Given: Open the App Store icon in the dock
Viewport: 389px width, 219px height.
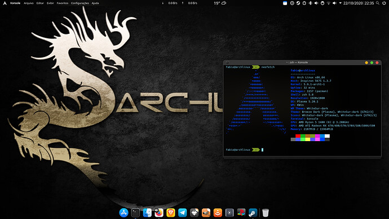Looking at the screenshot, I should tap(123, 213).
